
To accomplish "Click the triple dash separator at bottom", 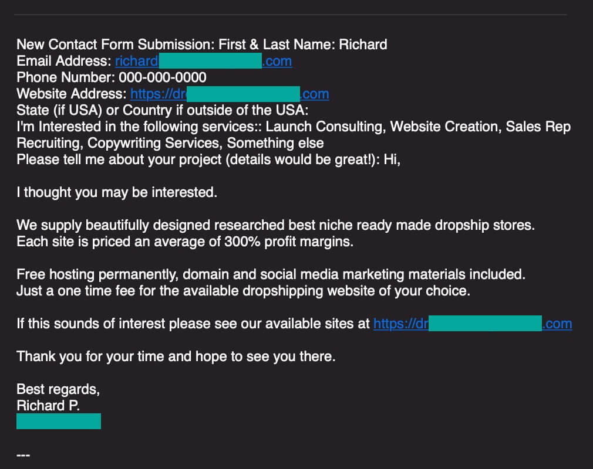I will point(23,455).
